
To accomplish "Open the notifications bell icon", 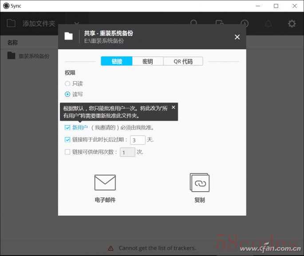I will [268, 24].
